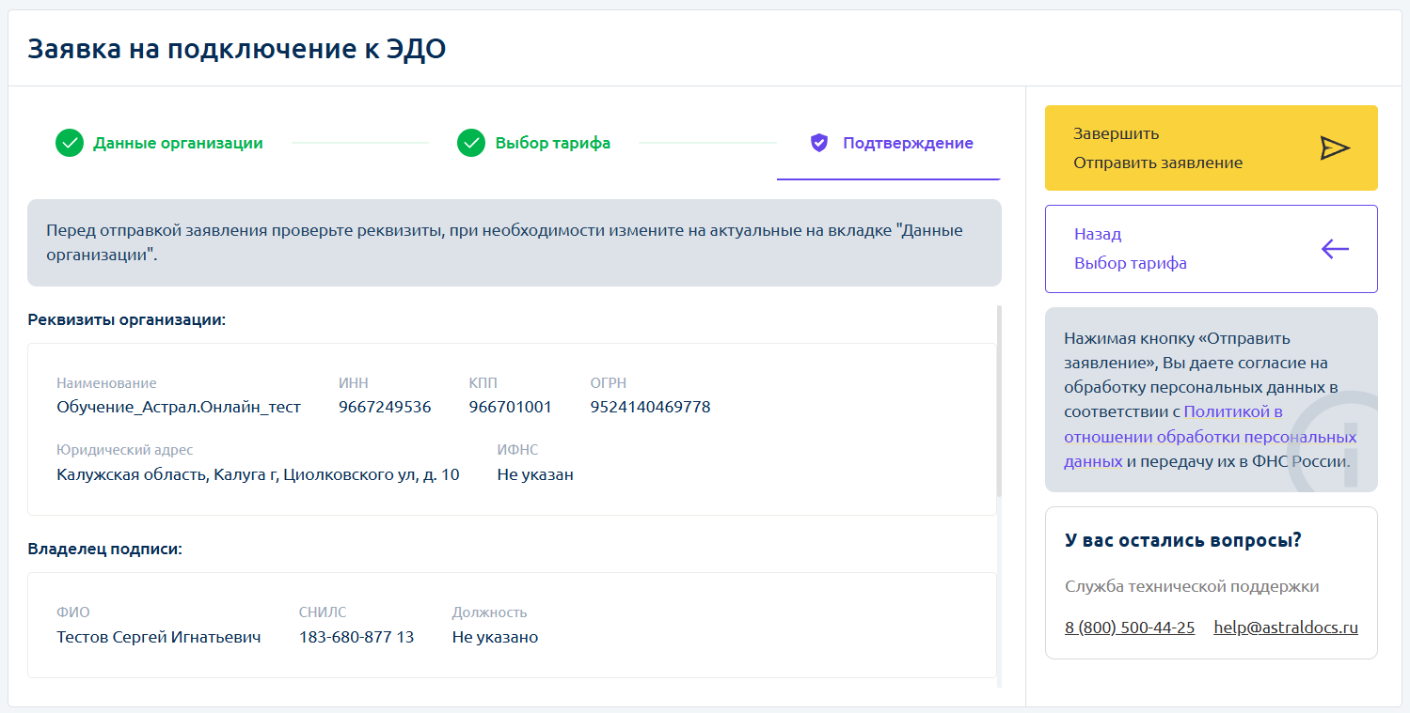Click the paper plane send icon
This screenshot has height=713, width=1410.
pos(1334,148)
